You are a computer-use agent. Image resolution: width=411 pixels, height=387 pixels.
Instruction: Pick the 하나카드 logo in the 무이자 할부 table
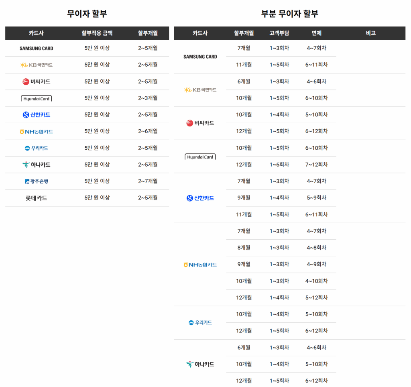[x=36, y=165]
